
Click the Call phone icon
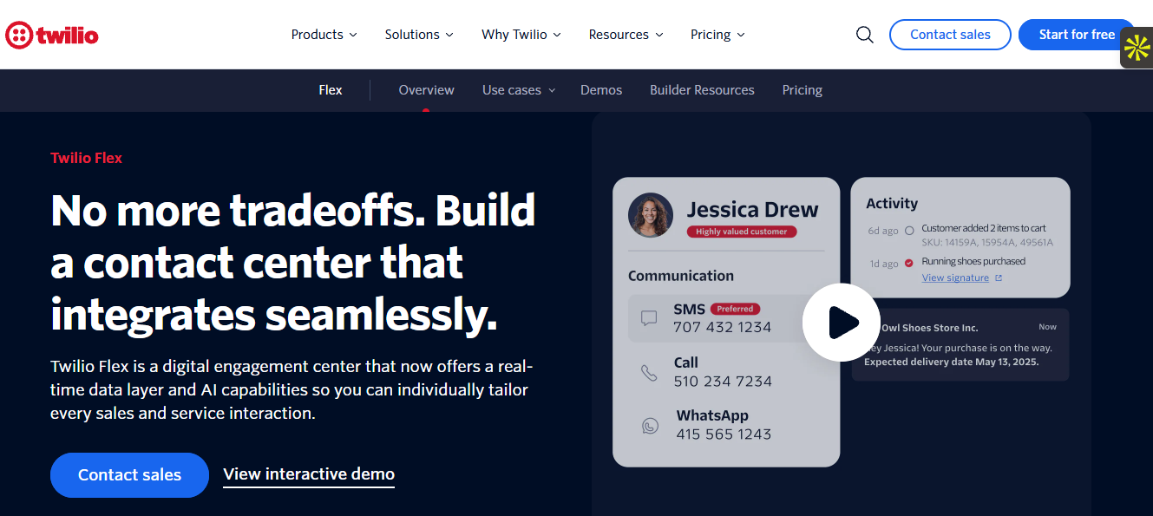click(649, 372)
